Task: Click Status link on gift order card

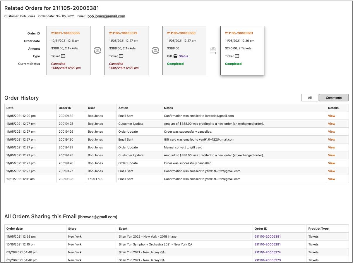Action: (184, 56)
